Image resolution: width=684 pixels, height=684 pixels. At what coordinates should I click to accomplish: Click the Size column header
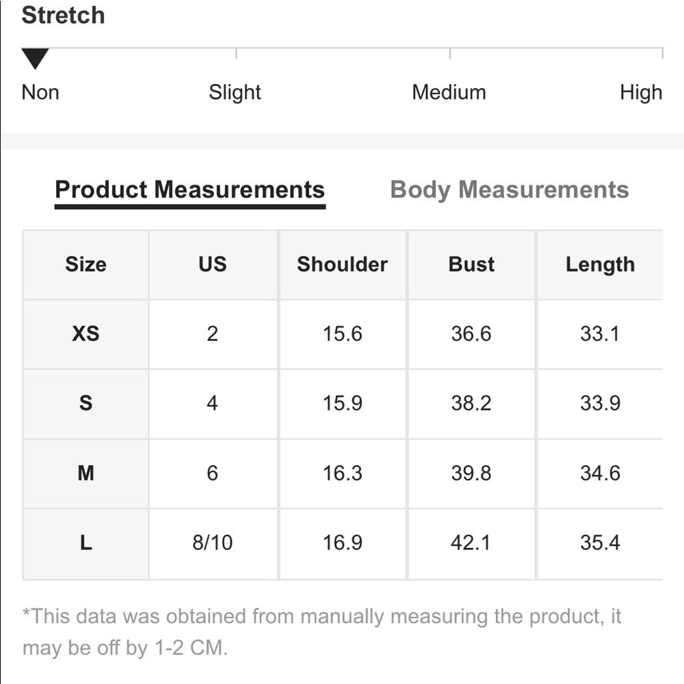click(x=85, y=265)
